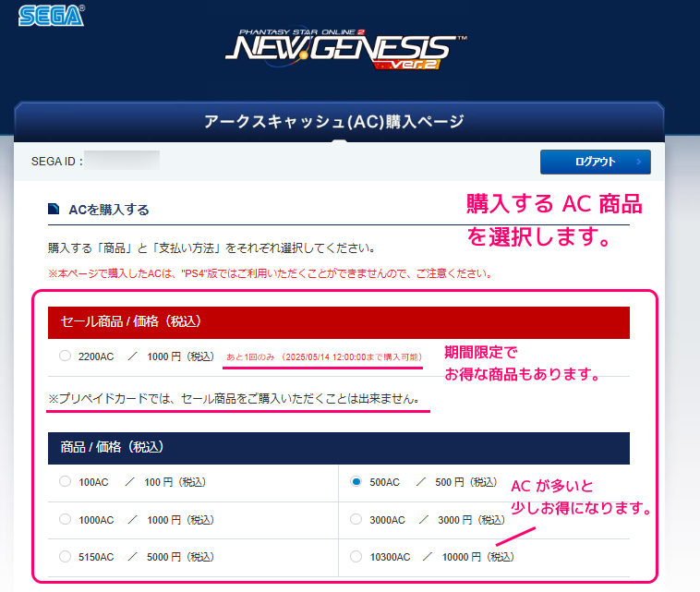Click the あと1回のみ purchase deadline text
The height and width of the screenshot is (592, 700).
[x=323, y=357]
